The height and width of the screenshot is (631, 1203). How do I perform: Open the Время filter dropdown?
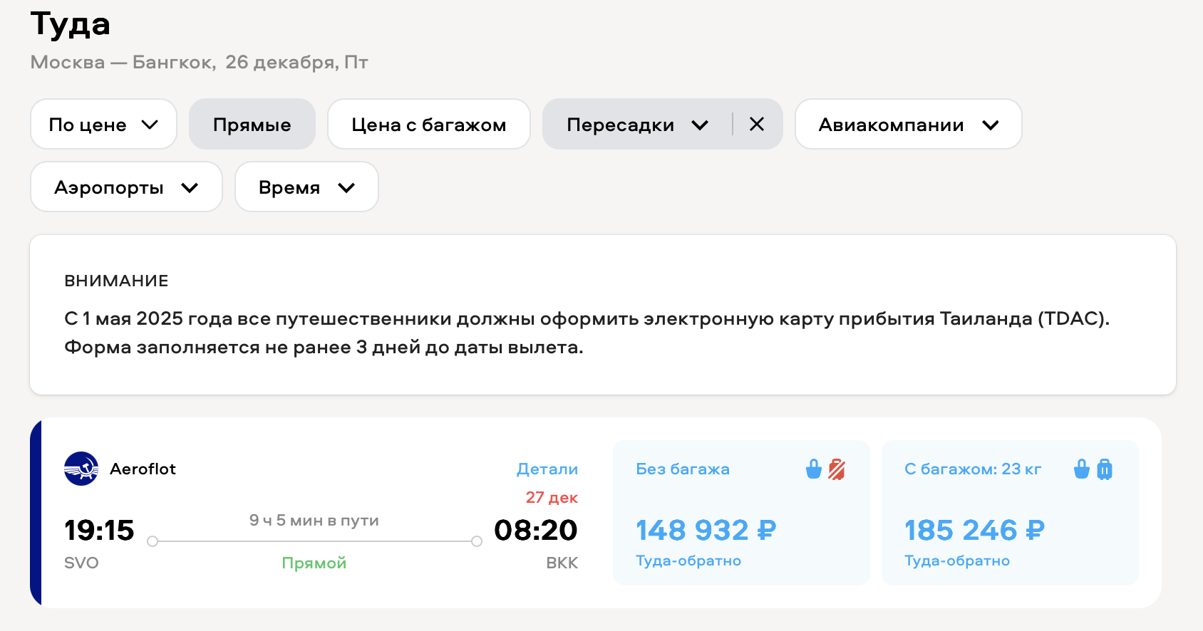(306, 187)
